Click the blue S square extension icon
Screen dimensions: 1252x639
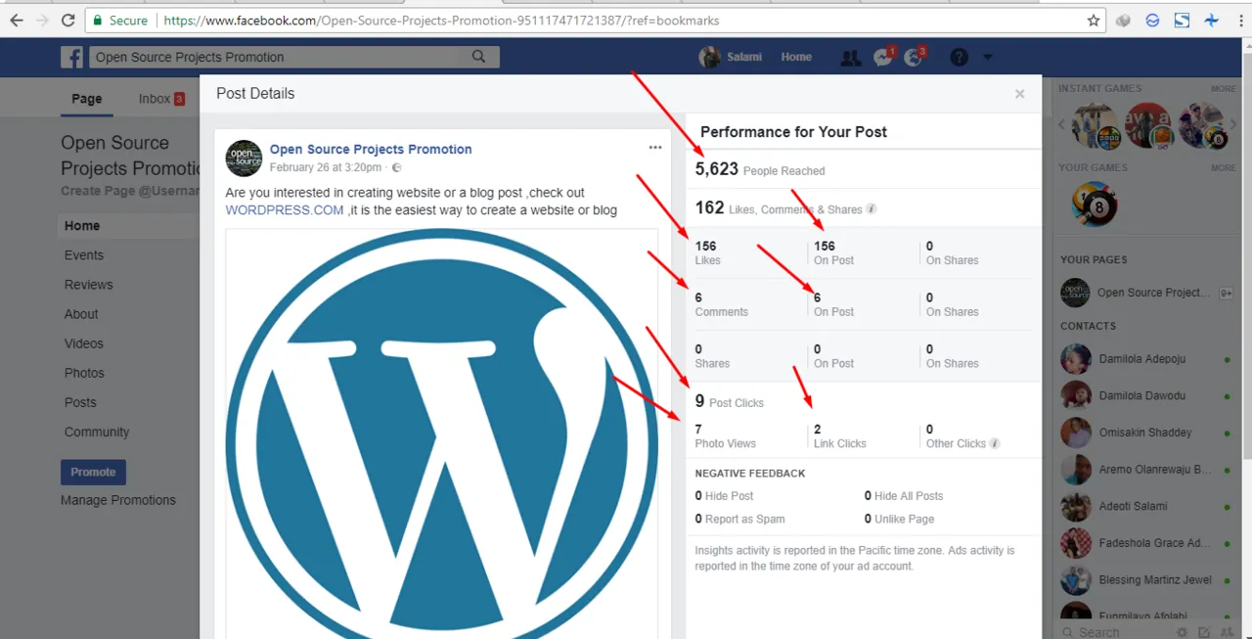[x=1182, y=20]
